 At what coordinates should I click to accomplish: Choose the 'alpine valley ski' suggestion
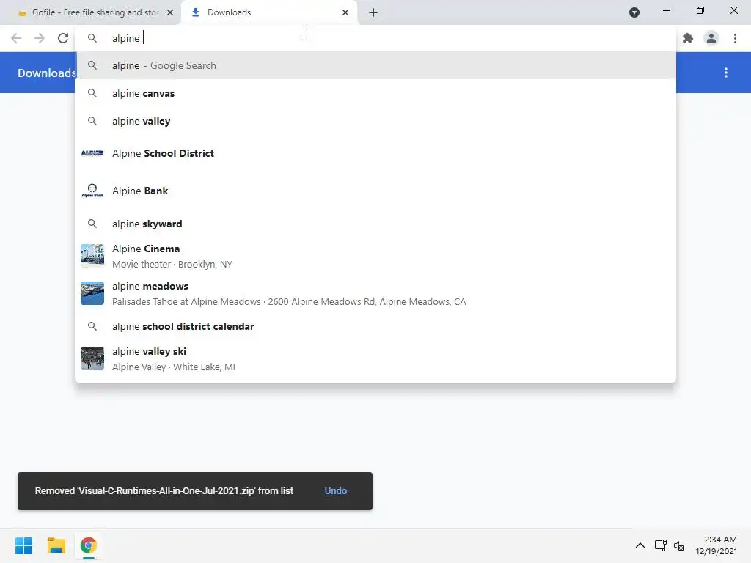tap(375, 359)
